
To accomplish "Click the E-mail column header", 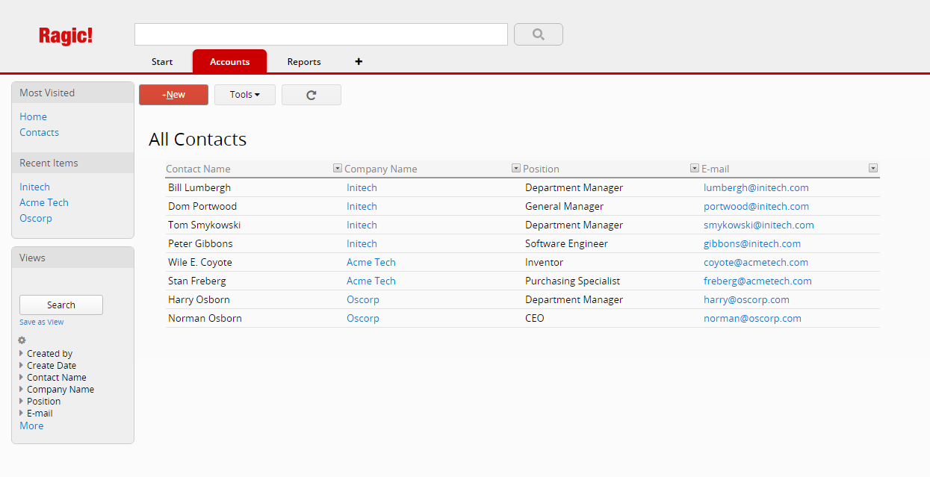I will 716,169.
